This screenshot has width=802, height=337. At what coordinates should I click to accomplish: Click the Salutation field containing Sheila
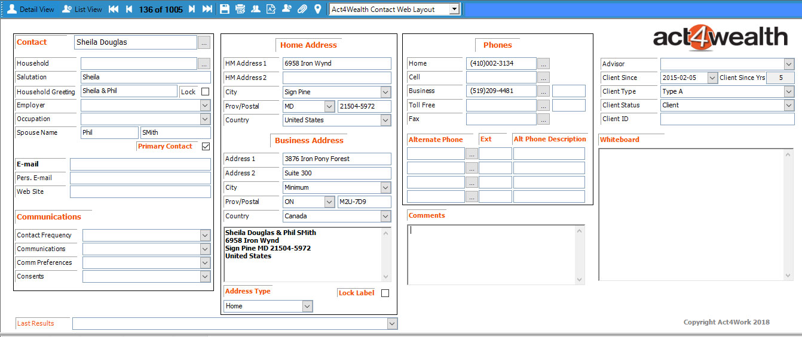coord(146,77)
